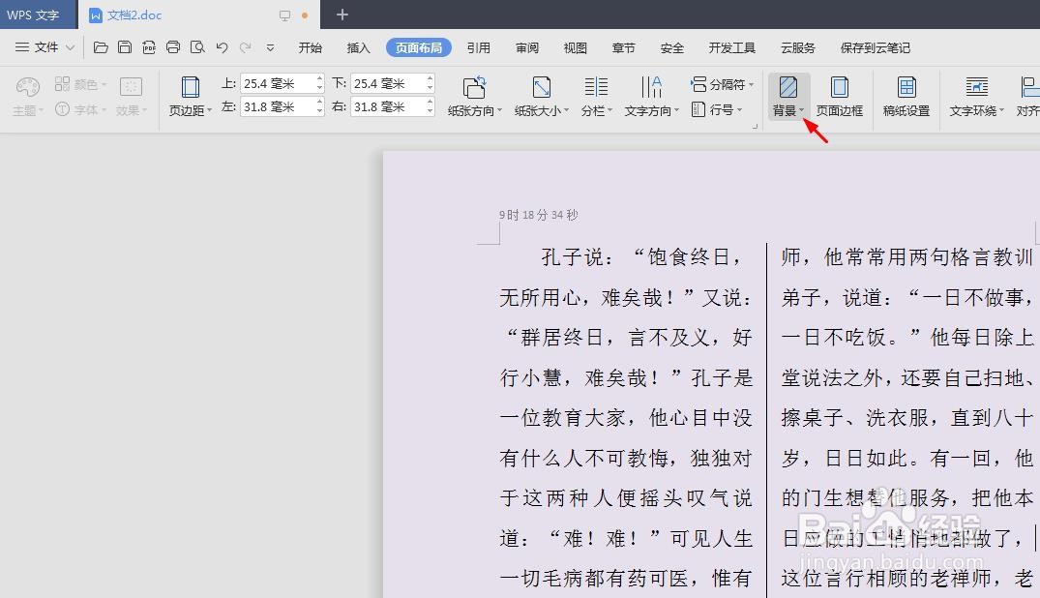Click header text 9时18分34秒

tap(539, 215)
